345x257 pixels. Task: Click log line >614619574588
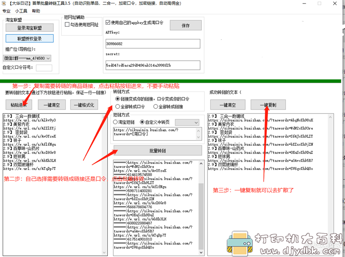pyautogui.click(x=133, y=175)
